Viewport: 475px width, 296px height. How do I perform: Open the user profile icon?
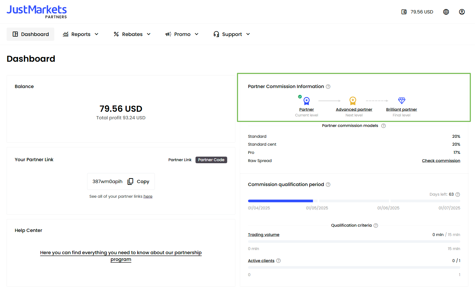tap(462, 12)
